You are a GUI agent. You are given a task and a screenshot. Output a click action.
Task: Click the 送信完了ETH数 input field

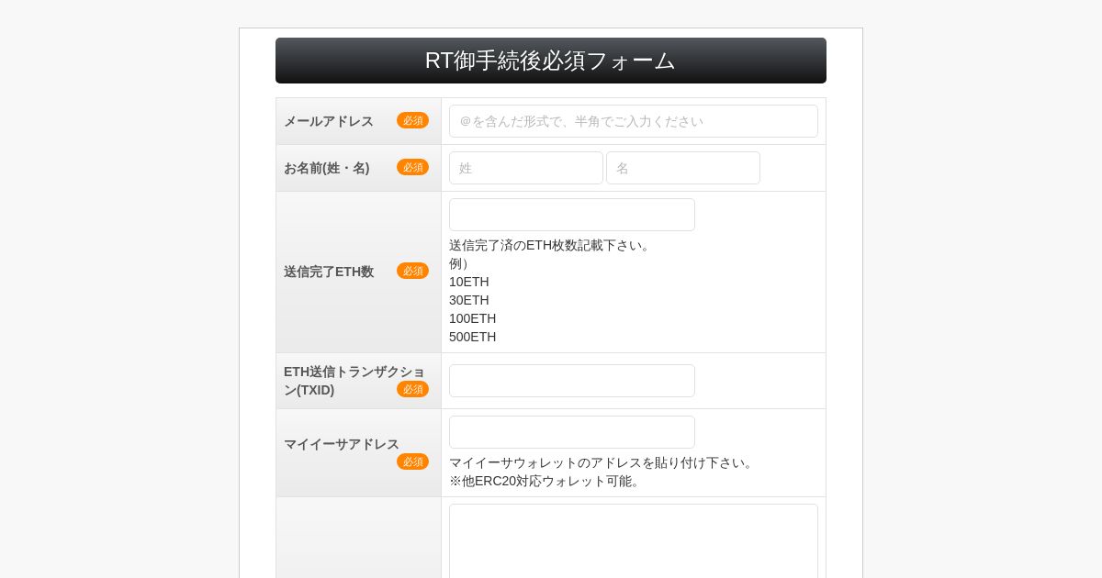click(x=572, y=215)
